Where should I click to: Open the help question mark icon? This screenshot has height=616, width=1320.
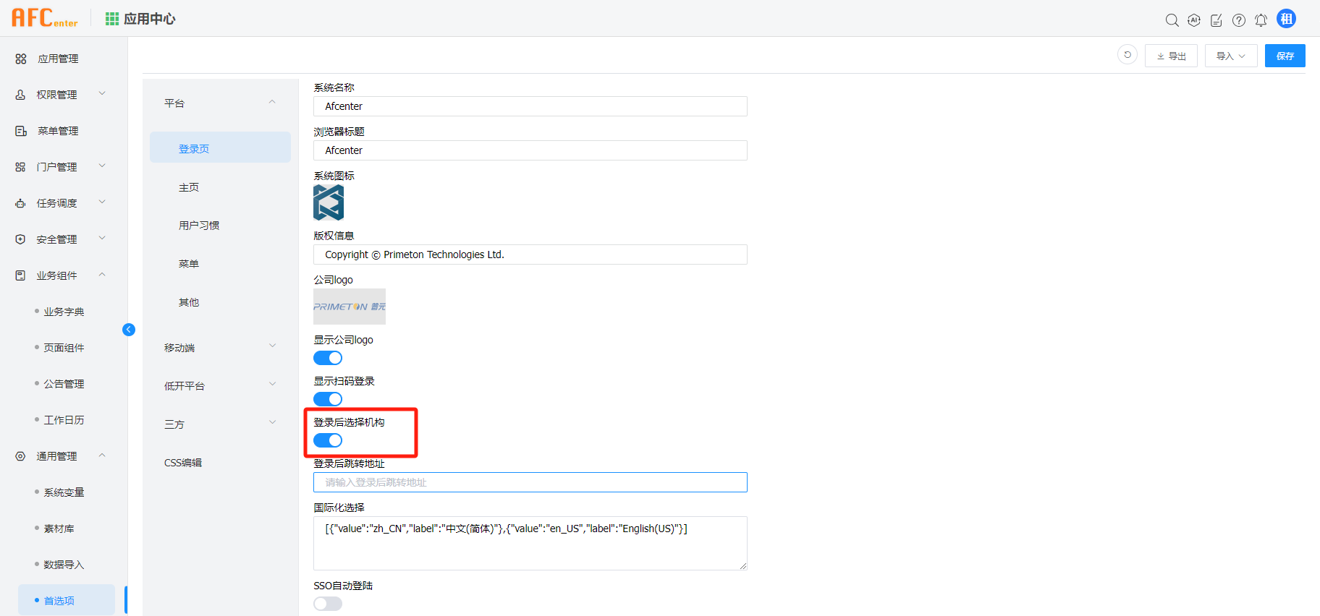click(1239, 20)
